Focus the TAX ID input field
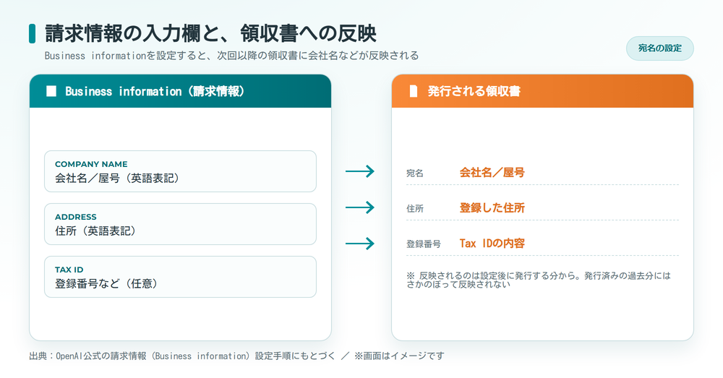The height and width of the screenshot is (378, 723). tap(180, 277)
